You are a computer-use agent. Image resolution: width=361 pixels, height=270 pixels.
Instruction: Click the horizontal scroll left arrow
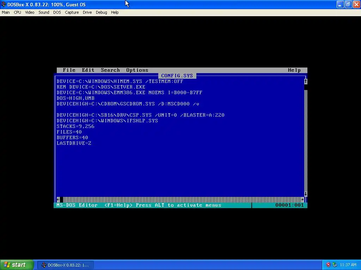coord(58,200)
